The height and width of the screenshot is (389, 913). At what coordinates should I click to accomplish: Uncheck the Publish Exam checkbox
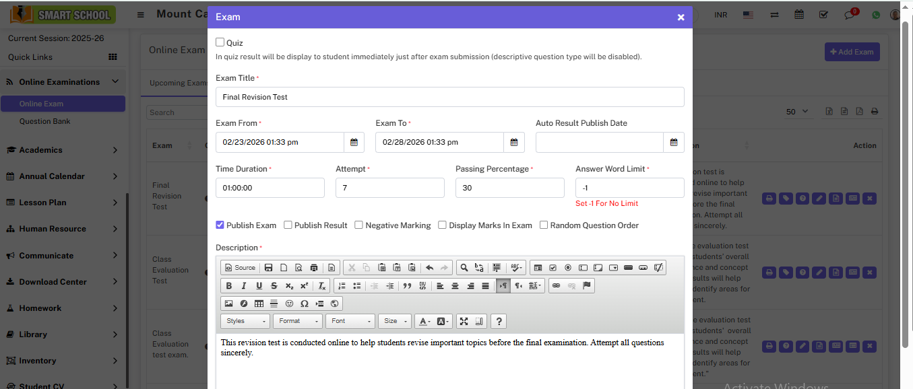pyautogui.click(x=220, y=225)
